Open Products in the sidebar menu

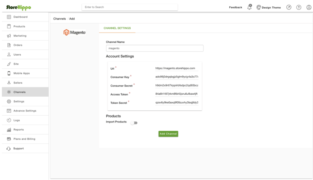(19, 26)
